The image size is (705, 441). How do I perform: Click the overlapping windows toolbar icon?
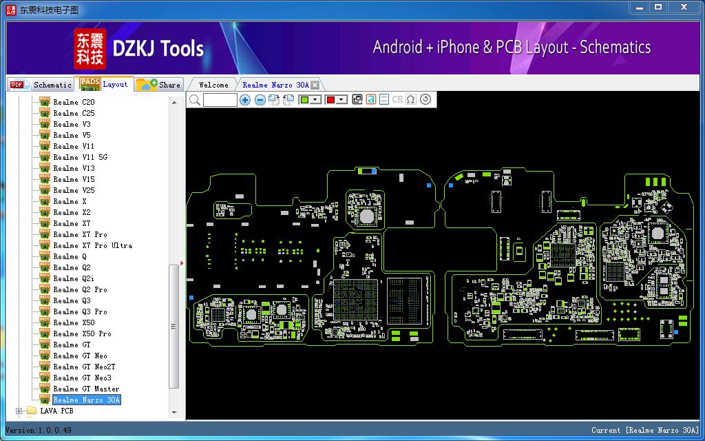tap(357, 99)
